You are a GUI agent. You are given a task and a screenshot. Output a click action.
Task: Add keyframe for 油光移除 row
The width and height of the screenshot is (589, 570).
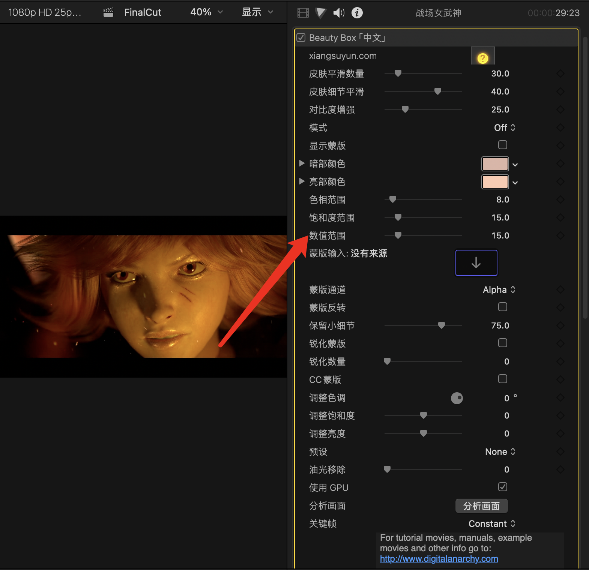(560, 469)
